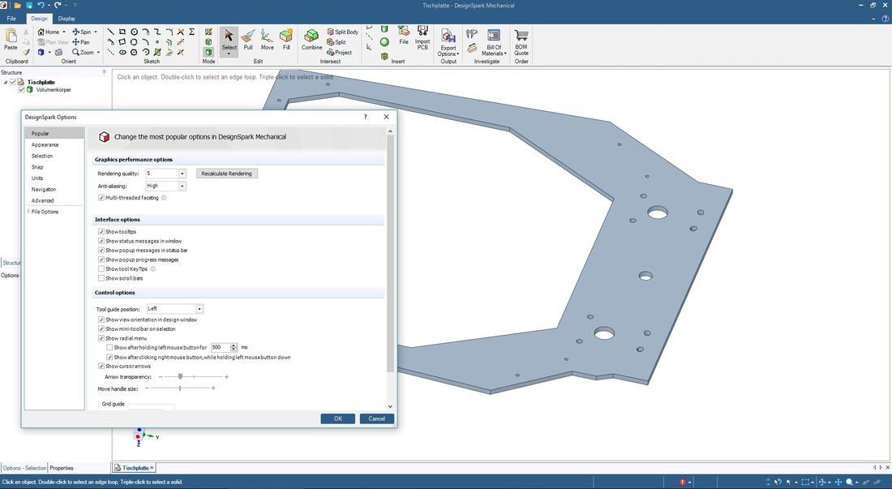
Task: Select the Fill tool
Action: click(x=286, y=39)
